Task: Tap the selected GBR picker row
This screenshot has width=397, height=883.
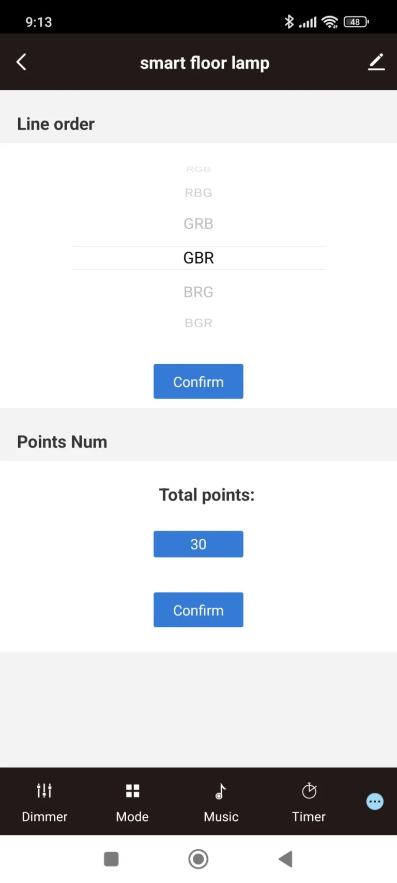Action: tap(198, 258)
